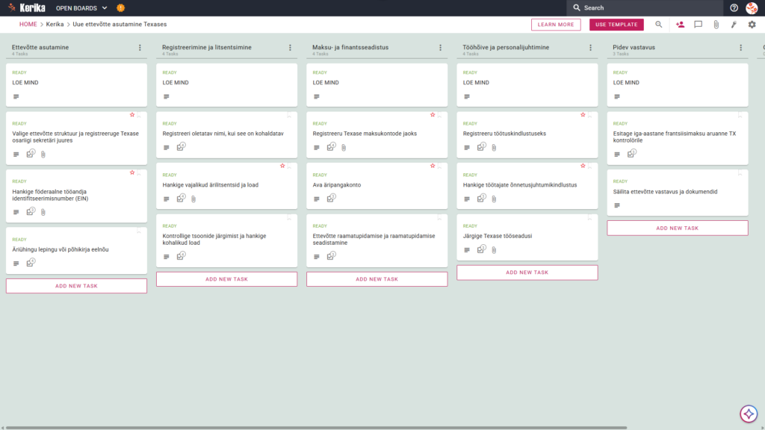Click ADD NEW TASK under Pidev vastavus
Viewport: 765px width, 430px height.
pyautogui.click(x=677, y=228)
